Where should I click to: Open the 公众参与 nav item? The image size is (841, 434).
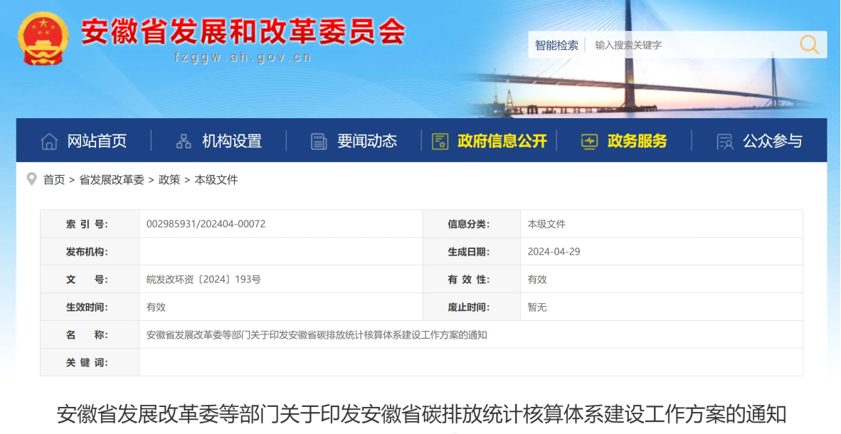click(x=773, y=141)
